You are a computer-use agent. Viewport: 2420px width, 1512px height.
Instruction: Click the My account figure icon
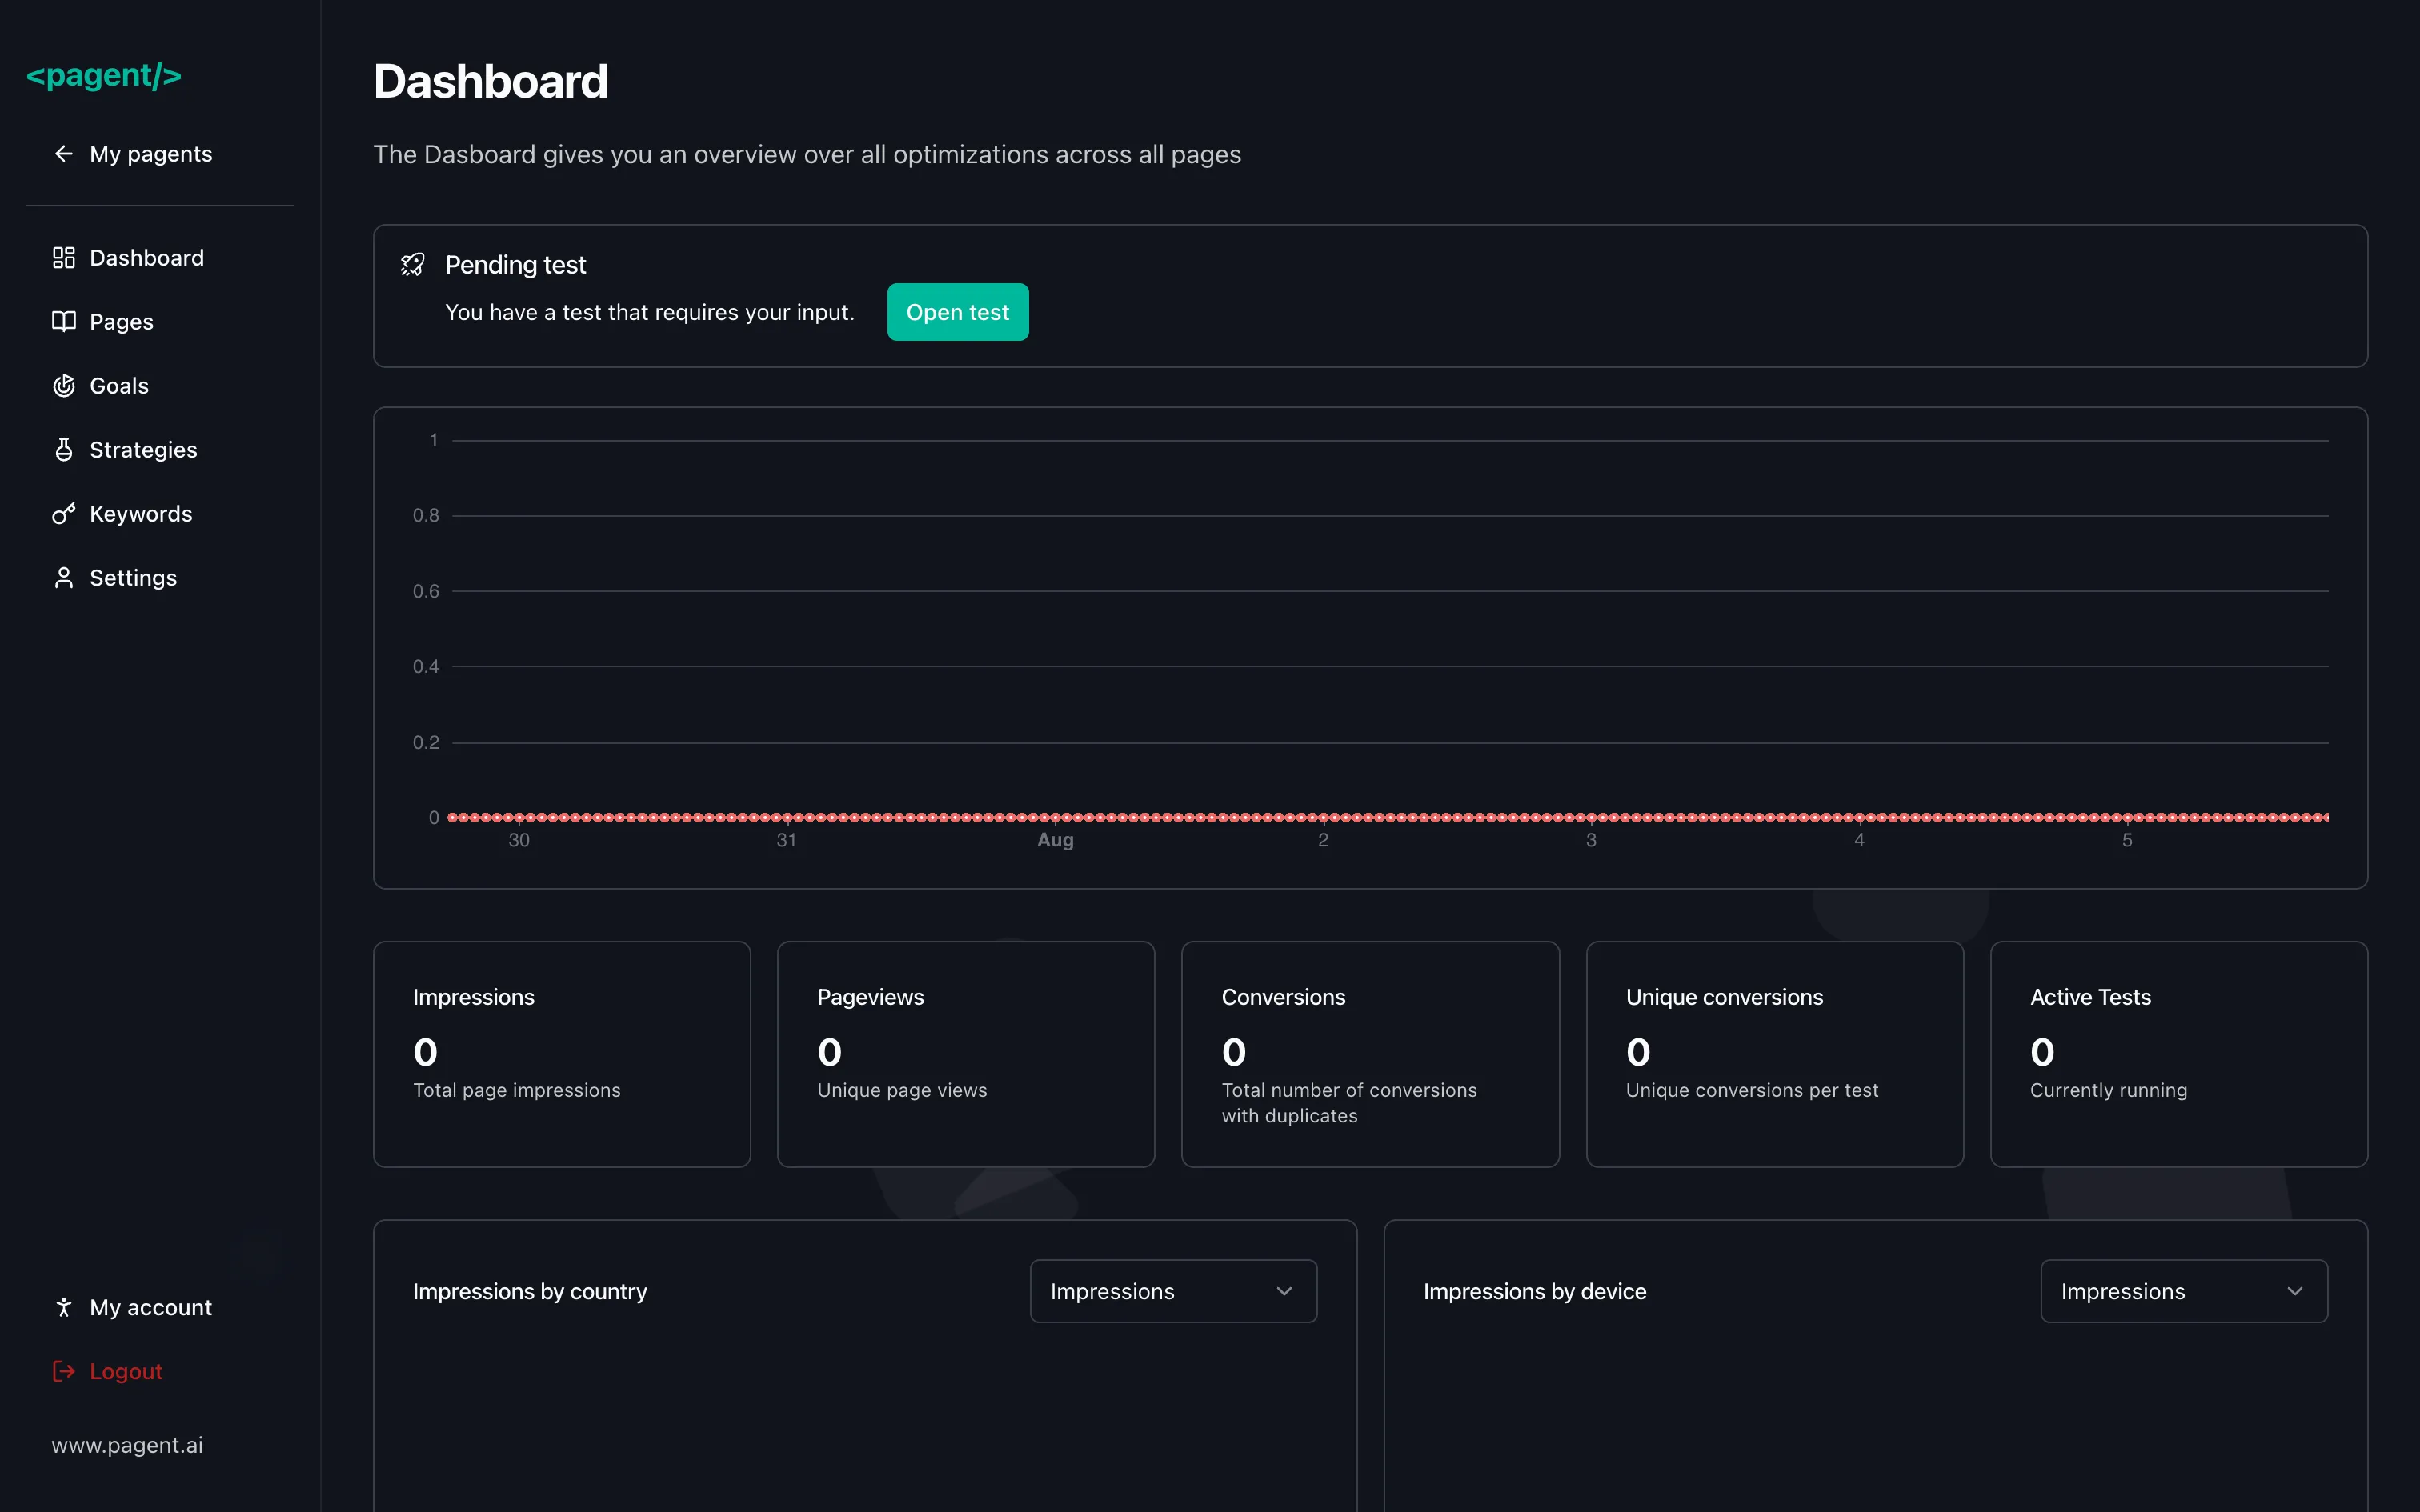(64, 1307)
